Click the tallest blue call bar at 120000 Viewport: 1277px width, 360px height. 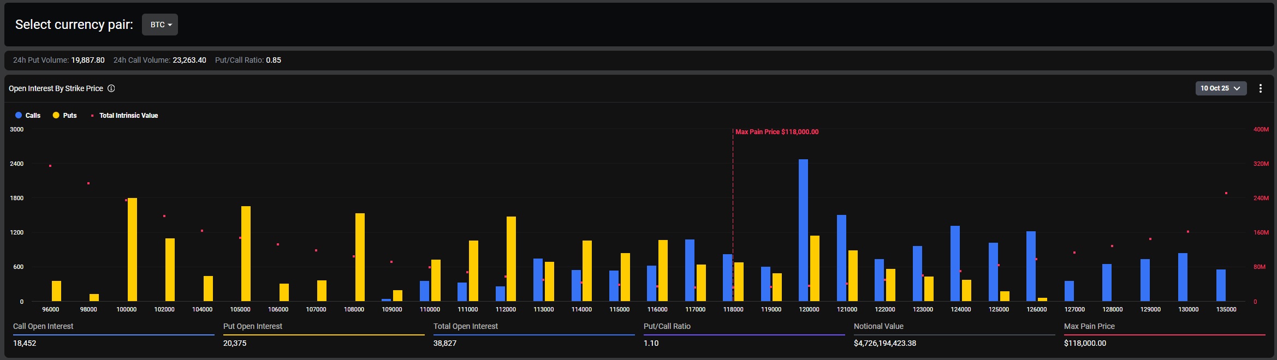(x=803, y=229)
